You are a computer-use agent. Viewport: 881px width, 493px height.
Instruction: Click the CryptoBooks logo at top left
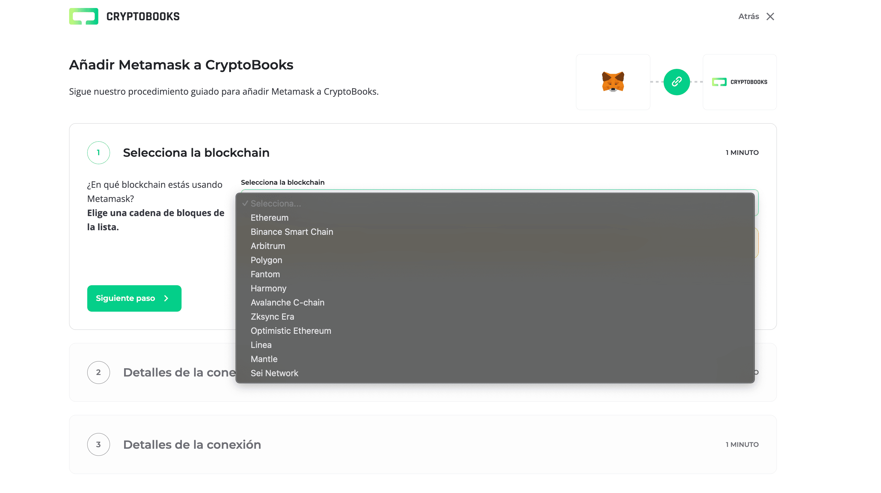(x=124, y=16)
